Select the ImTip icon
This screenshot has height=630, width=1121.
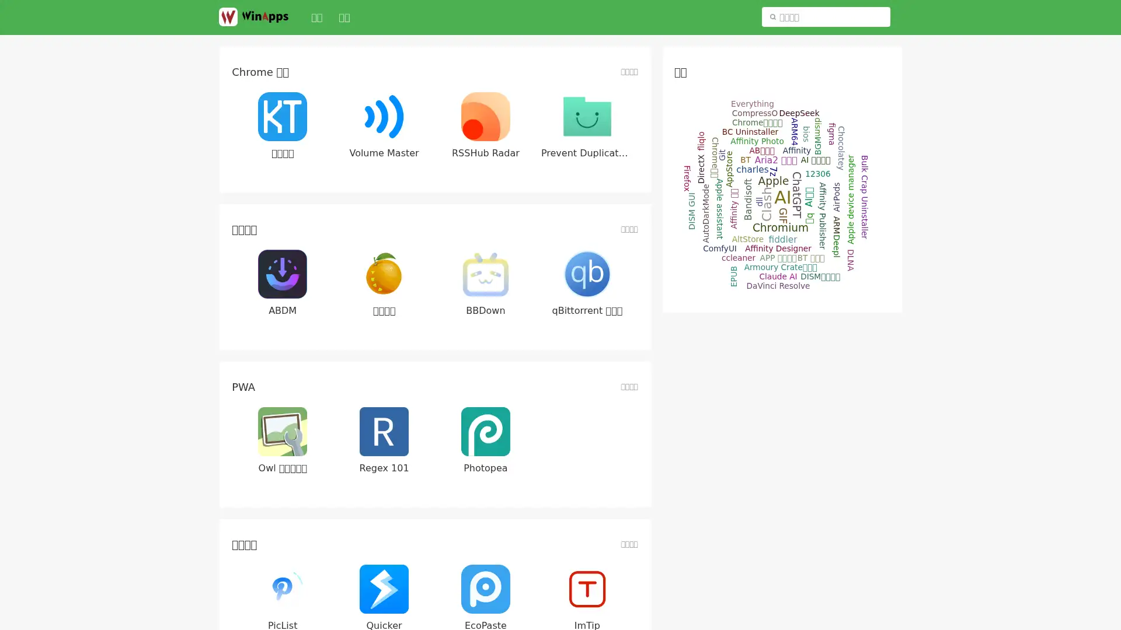pos(587,589)
